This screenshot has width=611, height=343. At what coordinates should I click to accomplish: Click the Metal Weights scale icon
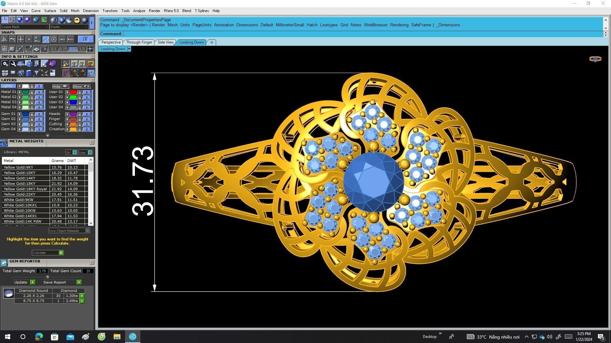point(4,143)
